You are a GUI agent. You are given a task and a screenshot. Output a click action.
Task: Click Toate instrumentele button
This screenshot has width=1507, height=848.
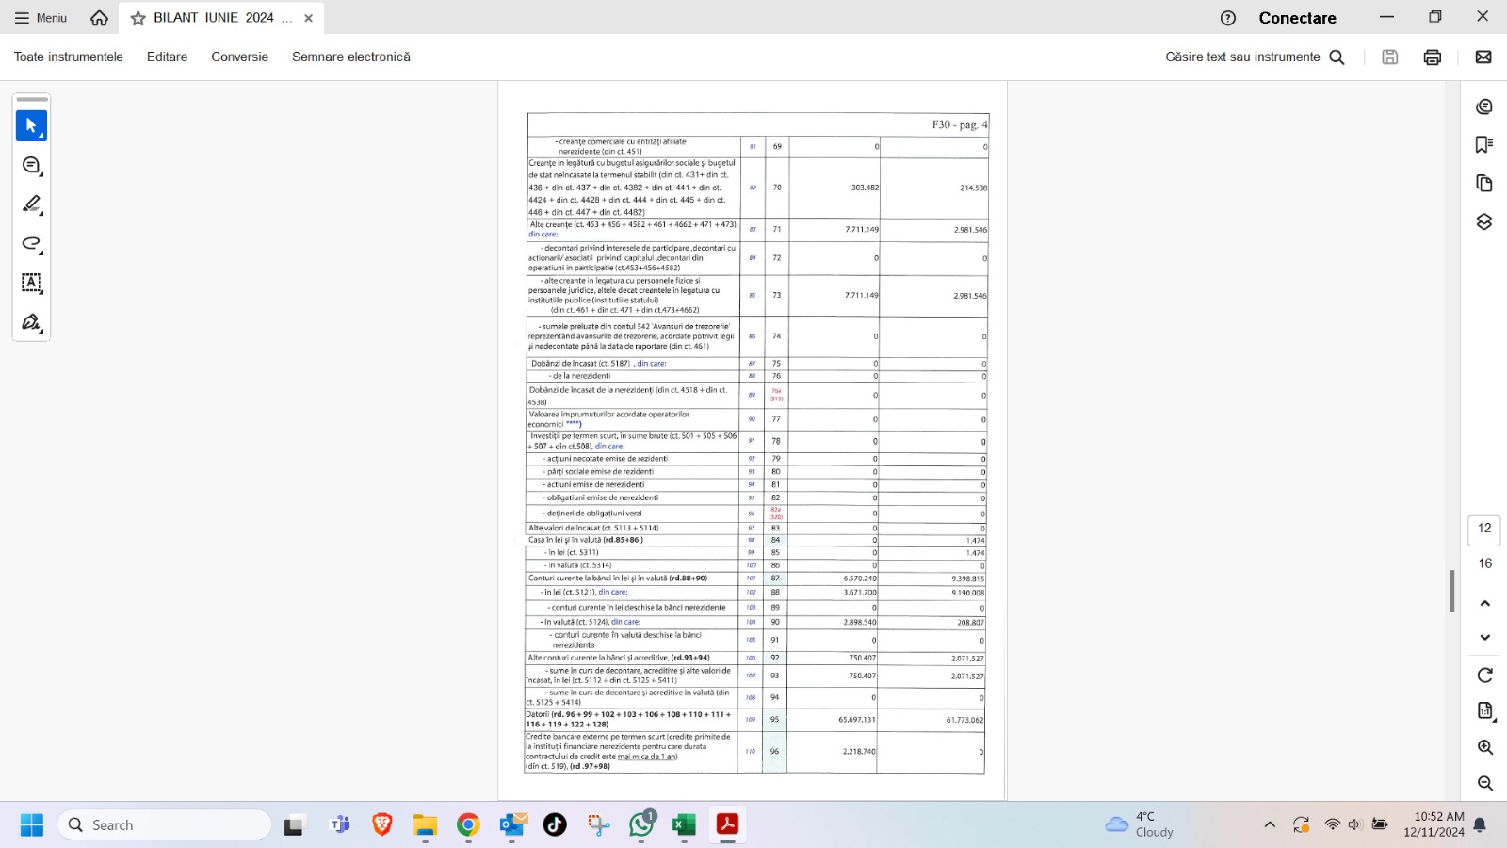(x=69, y=57)
